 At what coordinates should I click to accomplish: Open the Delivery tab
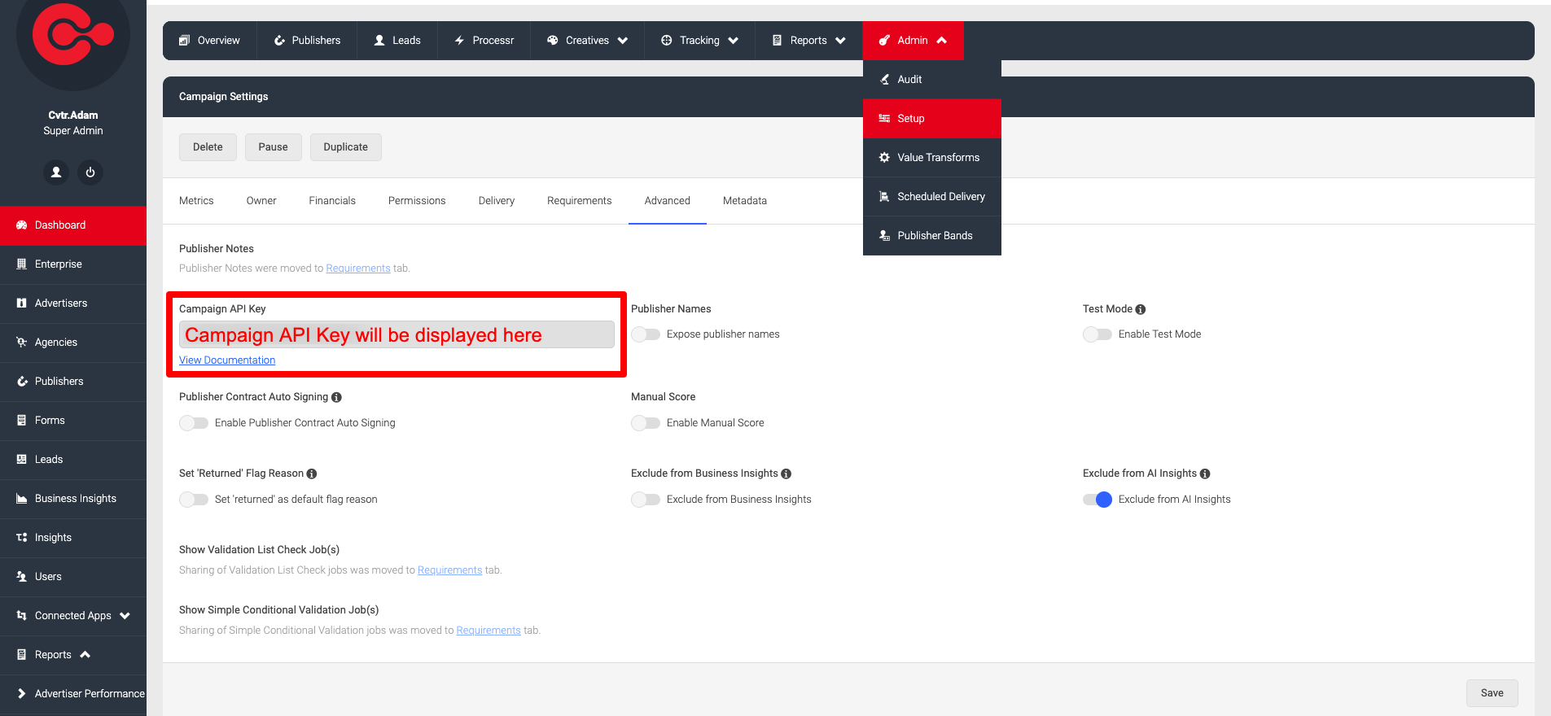(x=497, y=201)
